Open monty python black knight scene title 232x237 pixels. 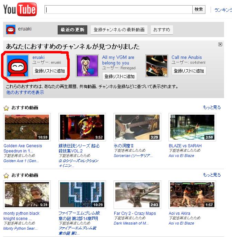[x=21, y=216]
